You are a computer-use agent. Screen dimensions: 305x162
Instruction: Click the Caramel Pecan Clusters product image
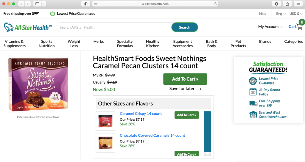click(38, 85)
